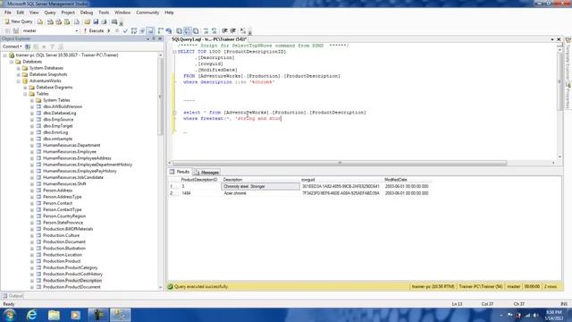Open the Edit menu
The image size is (572, 322).
coord(20,13)
